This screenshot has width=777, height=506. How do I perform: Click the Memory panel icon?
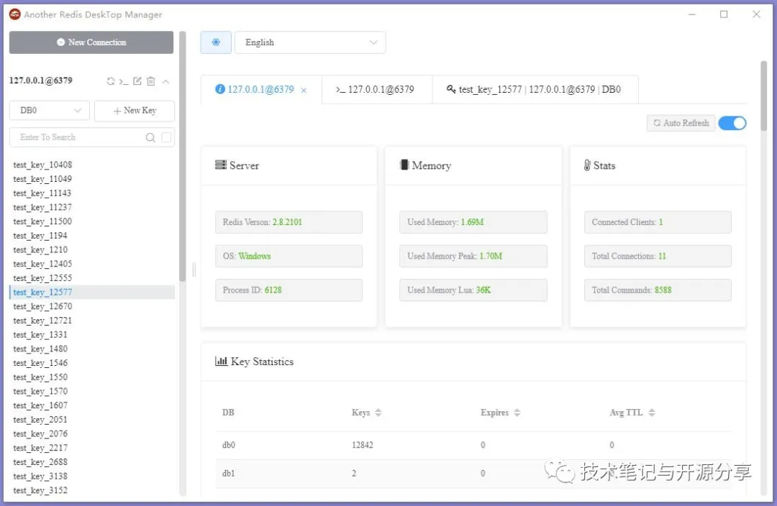(x=404, y=165)
